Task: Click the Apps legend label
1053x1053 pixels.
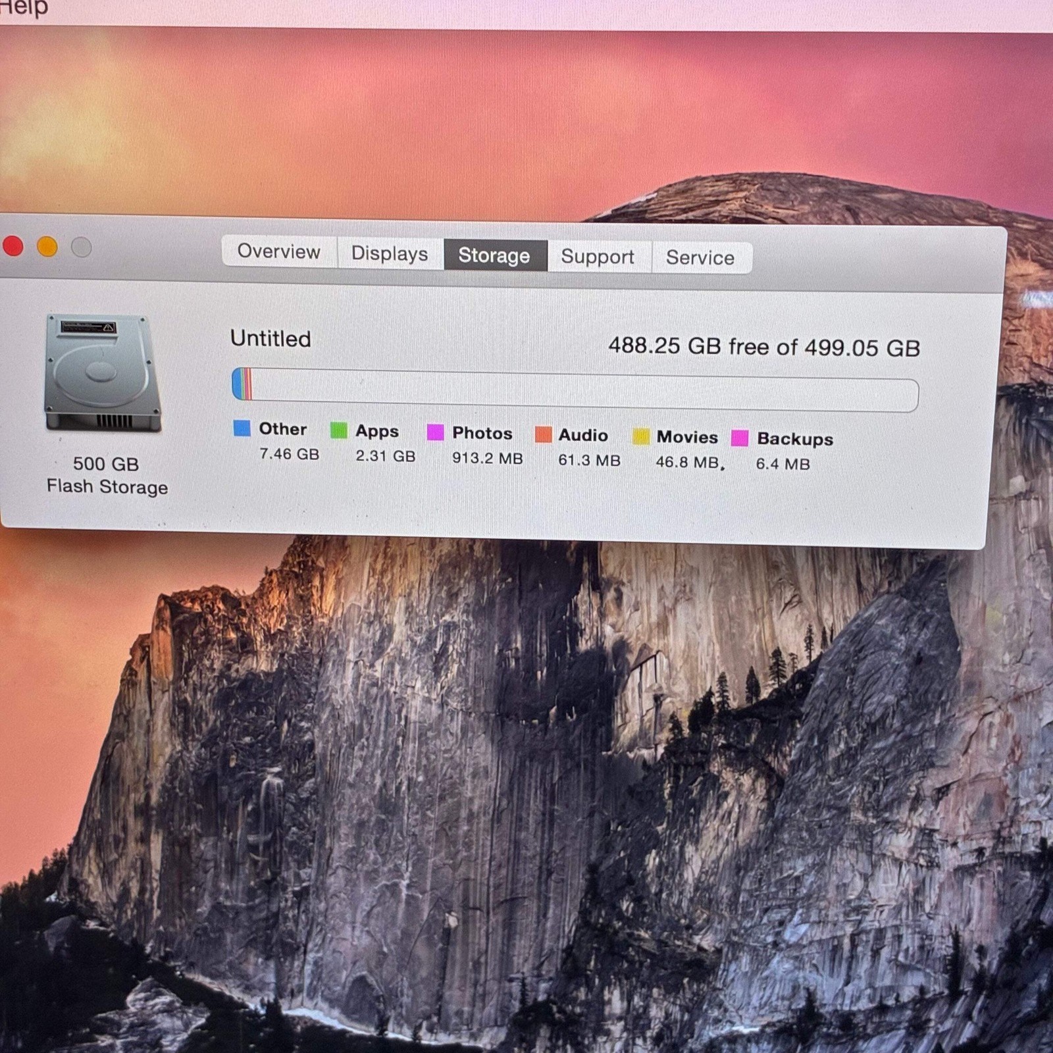Action: pos(377,431)
